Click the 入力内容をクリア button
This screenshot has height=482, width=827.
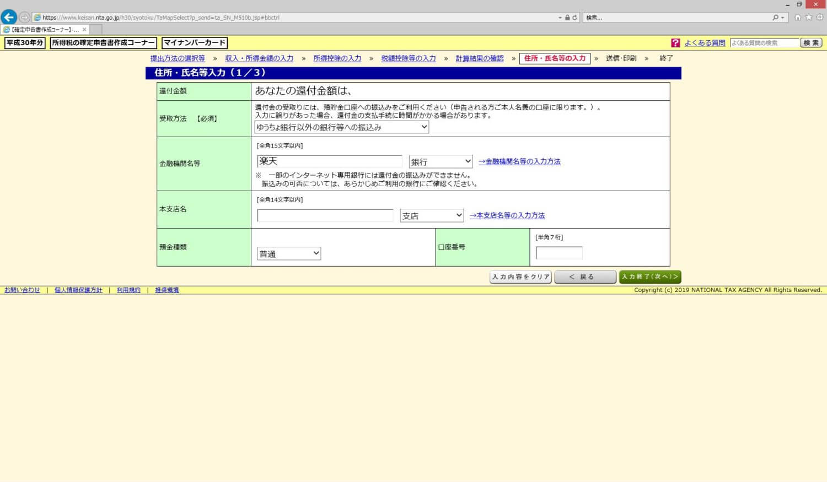coord(520,277)
